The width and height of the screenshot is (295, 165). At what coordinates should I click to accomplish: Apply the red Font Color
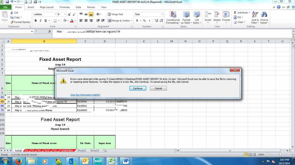pyautogui.click(x=72, y=20)
